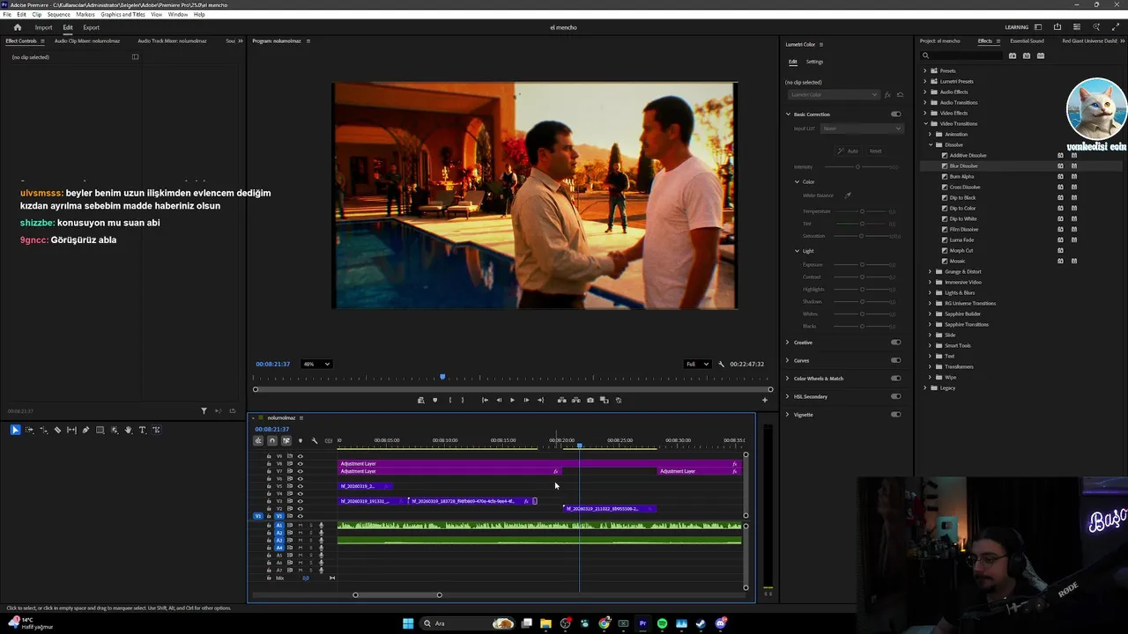This screenshot has width=1128, height=634.
Task: Select the Hand tool
Action: pos(128,430)
